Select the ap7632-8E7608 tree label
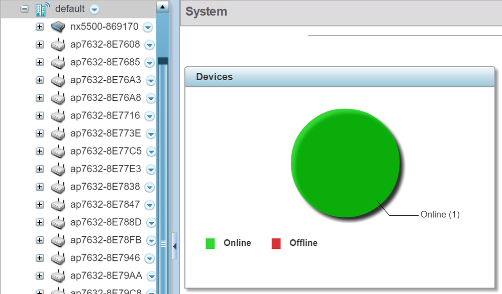This screenshot has height=294, width=502. [x=105, y=45]
